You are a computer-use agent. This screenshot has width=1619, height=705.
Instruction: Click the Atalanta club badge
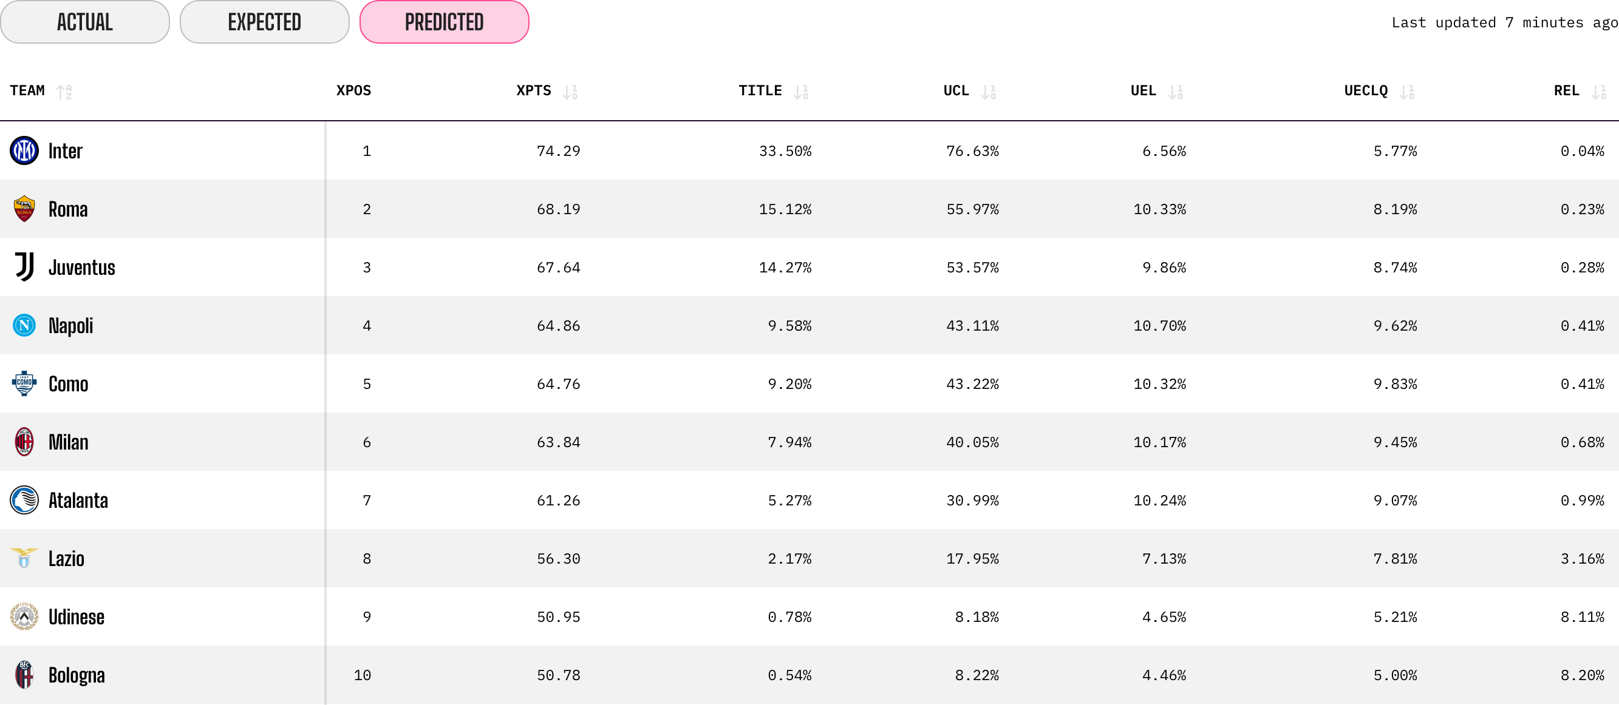24,501
